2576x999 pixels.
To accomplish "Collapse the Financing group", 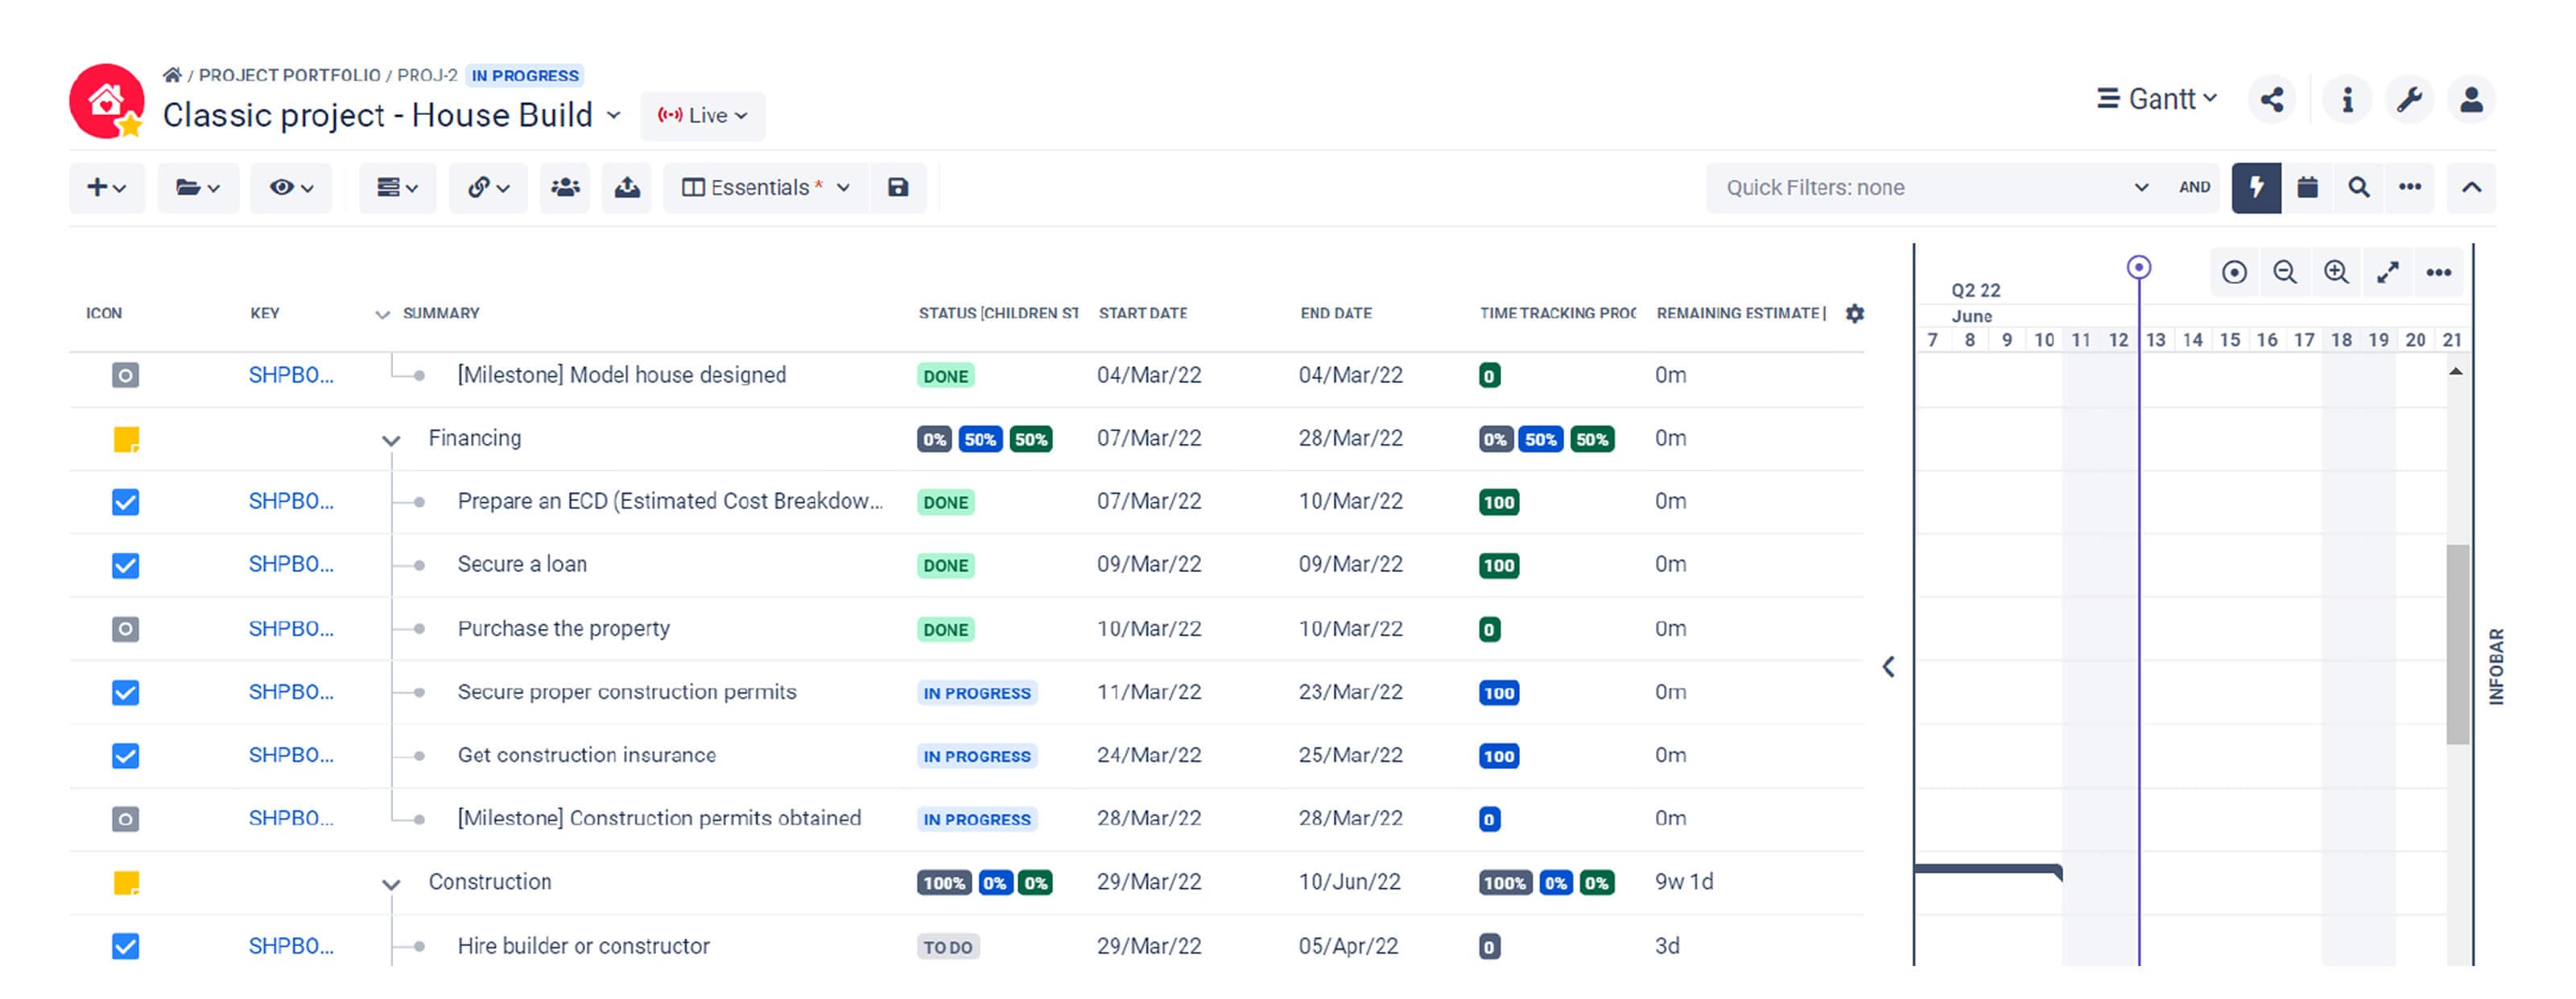I will (x=391, y=439).
